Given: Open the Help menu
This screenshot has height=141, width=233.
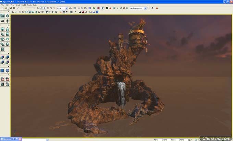Looking at the screenshot, I should (35, 5).
